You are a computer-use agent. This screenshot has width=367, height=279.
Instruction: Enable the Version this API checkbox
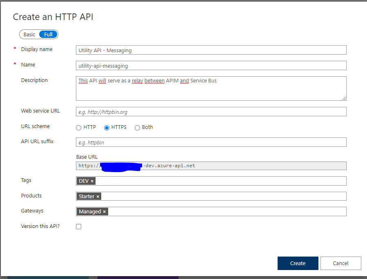click(x=79, y=226)
